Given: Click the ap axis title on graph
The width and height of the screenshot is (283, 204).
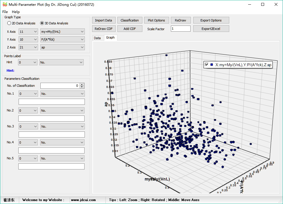Looking at the screenshot, I should pos(106,104).
